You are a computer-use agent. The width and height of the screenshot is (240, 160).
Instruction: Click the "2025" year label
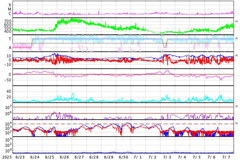point(7,157)
